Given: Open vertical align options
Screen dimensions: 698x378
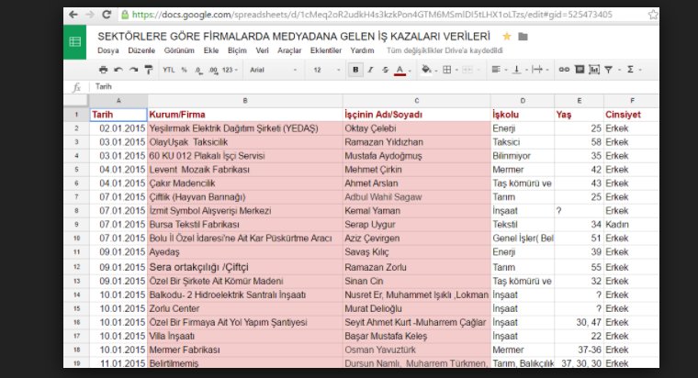Looking at the screenshot, I should click(x=519, y=70).
